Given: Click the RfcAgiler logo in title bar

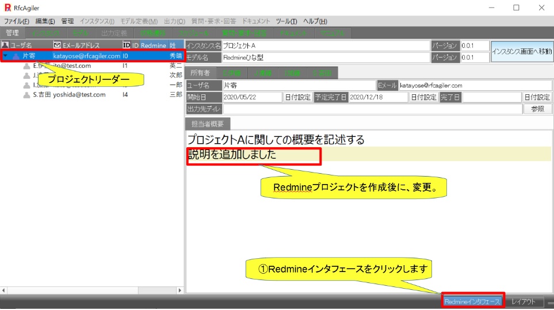Looking at the screenshot, I should [x=7, y=7].
